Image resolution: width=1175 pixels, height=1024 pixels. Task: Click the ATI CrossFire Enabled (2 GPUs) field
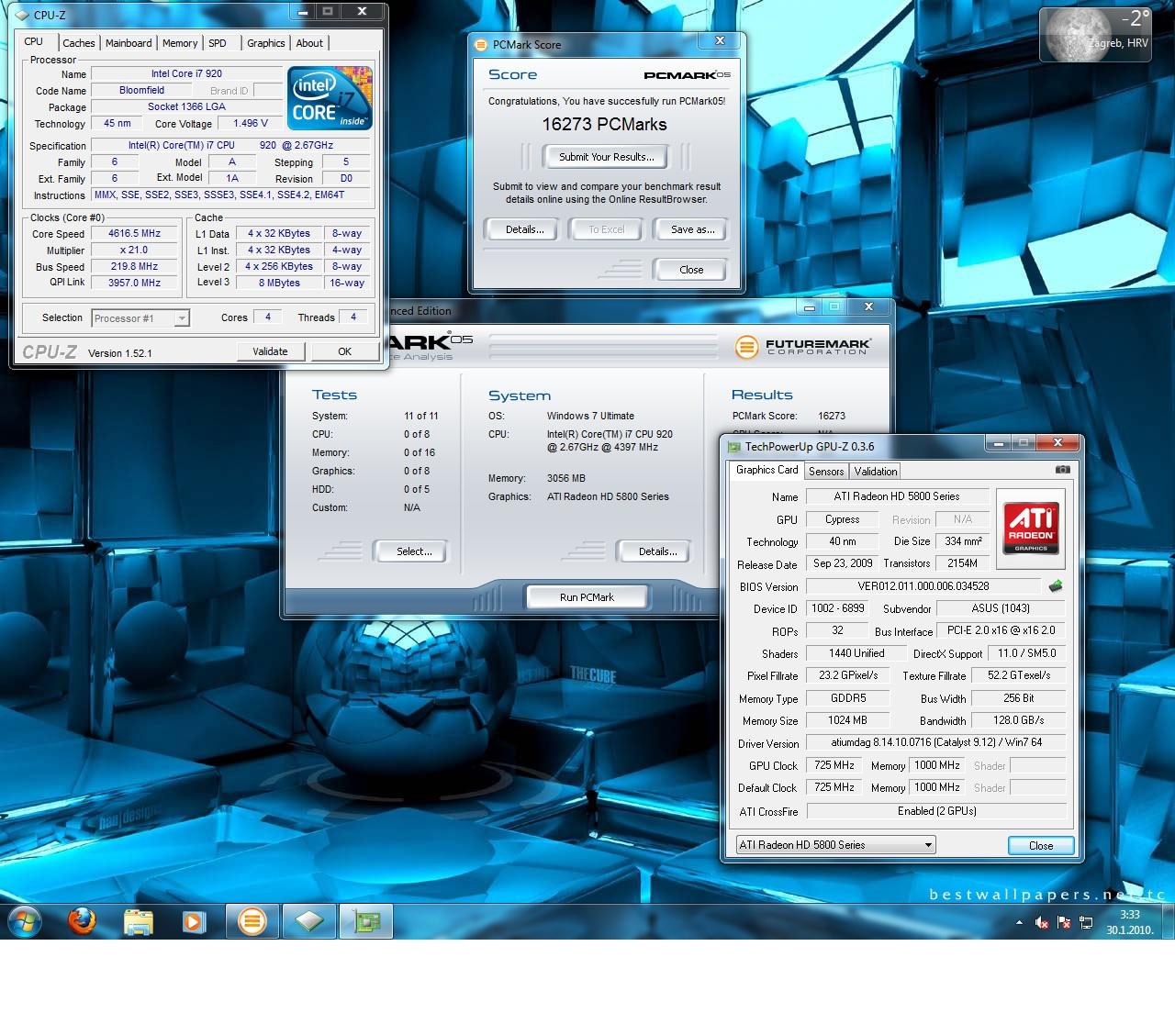tap(935, 811)
